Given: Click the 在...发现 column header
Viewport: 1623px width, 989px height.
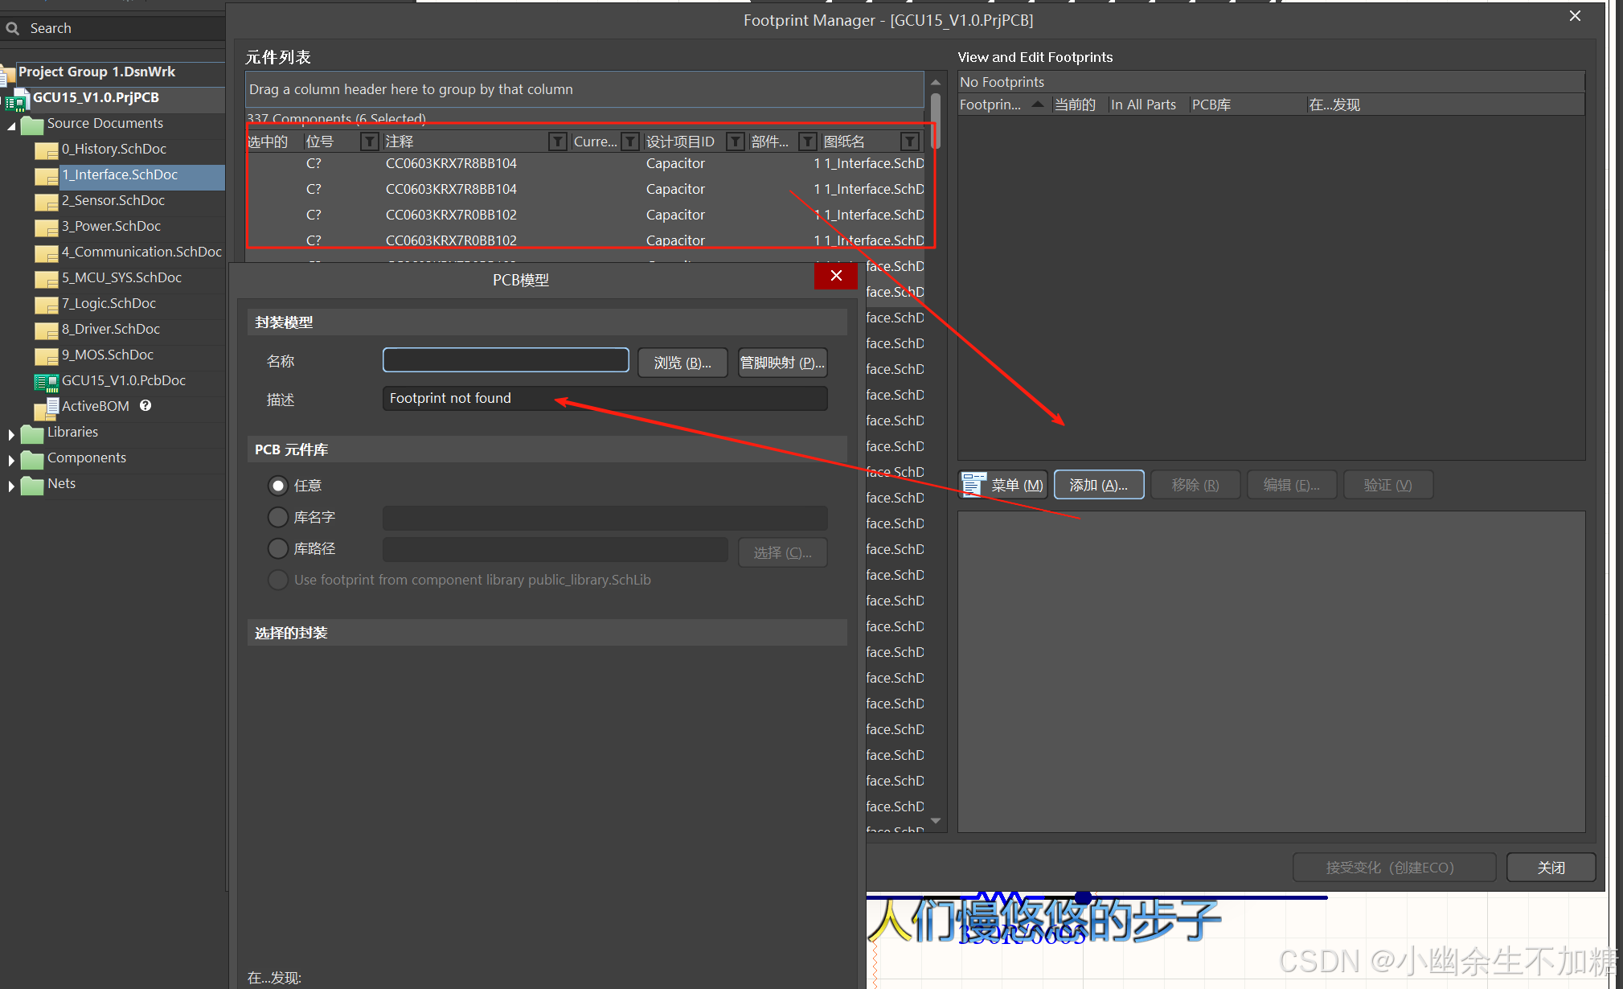Looking at the screenshot, I should (1334, 105).
